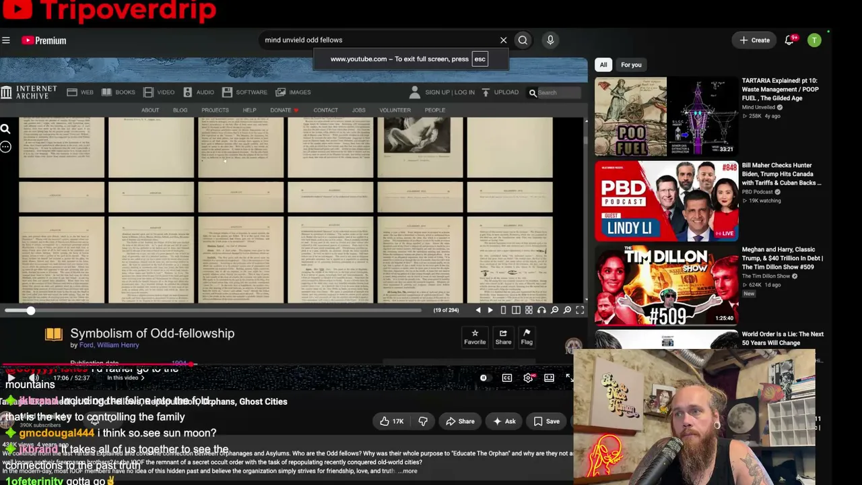Open 'World Order Is a Lie' video title
Viewport: 862px width, 485px height.
783,338
